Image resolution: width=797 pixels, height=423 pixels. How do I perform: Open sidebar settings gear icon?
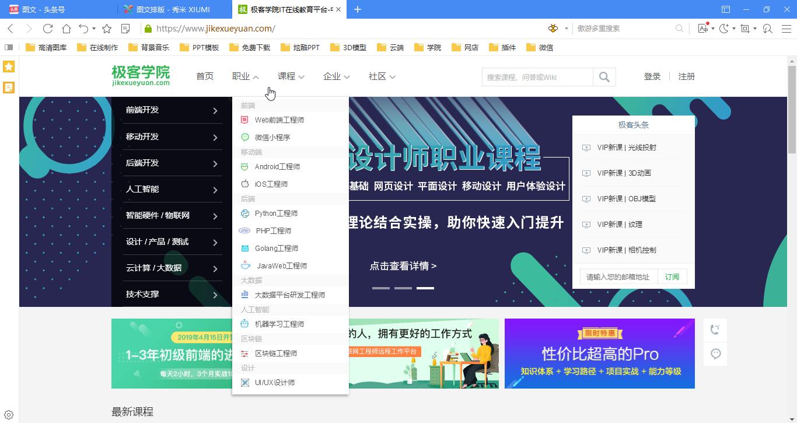pos(9,415)
